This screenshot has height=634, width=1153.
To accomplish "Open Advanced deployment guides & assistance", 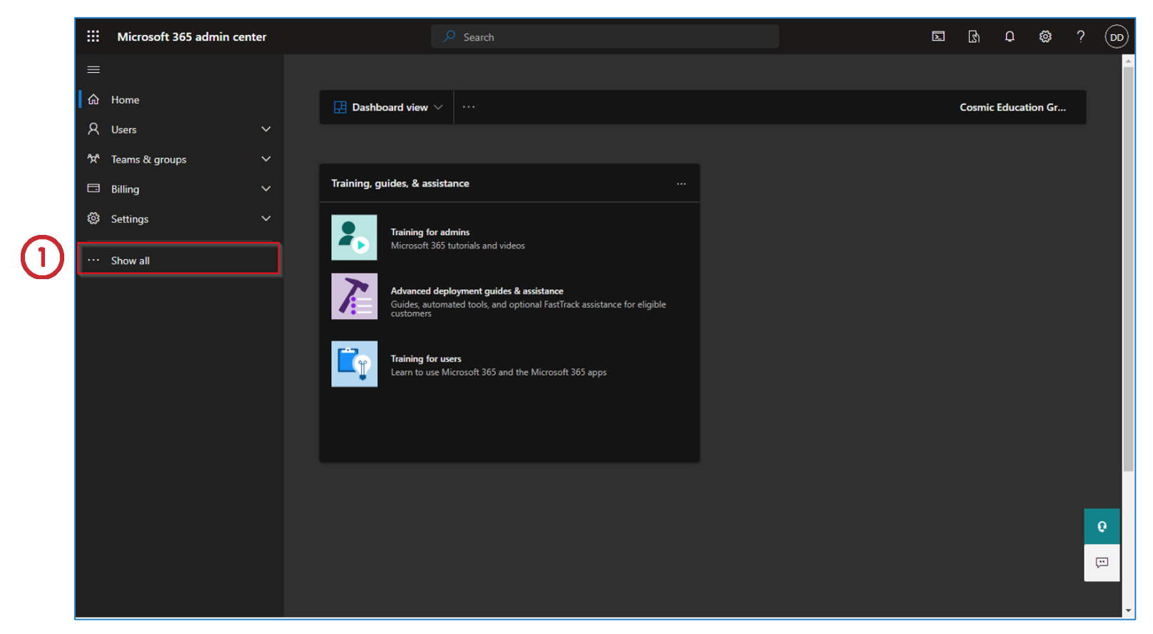I will pyautogui.click(x=477, y=291).
